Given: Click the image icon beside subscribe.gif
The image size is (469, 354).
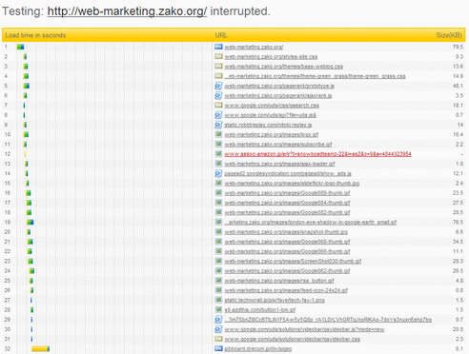Looking at the screenshot, I should point(218,144).
